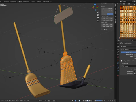Click the Curve modifier type icon
The height and width of the screenshot is (102, 136).
[123, 66]
